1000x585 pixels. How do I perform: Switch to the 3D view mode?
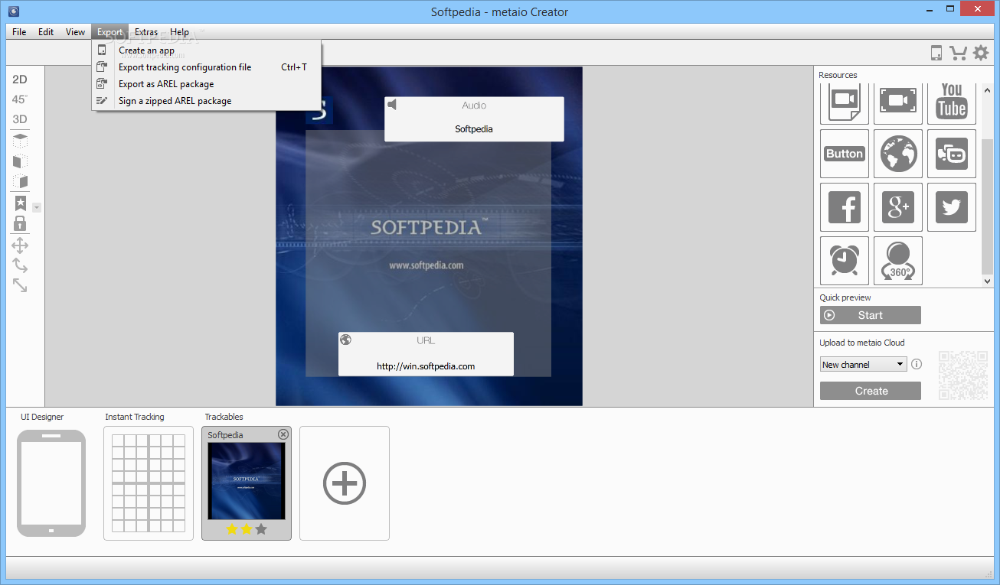tap(20, 119)
